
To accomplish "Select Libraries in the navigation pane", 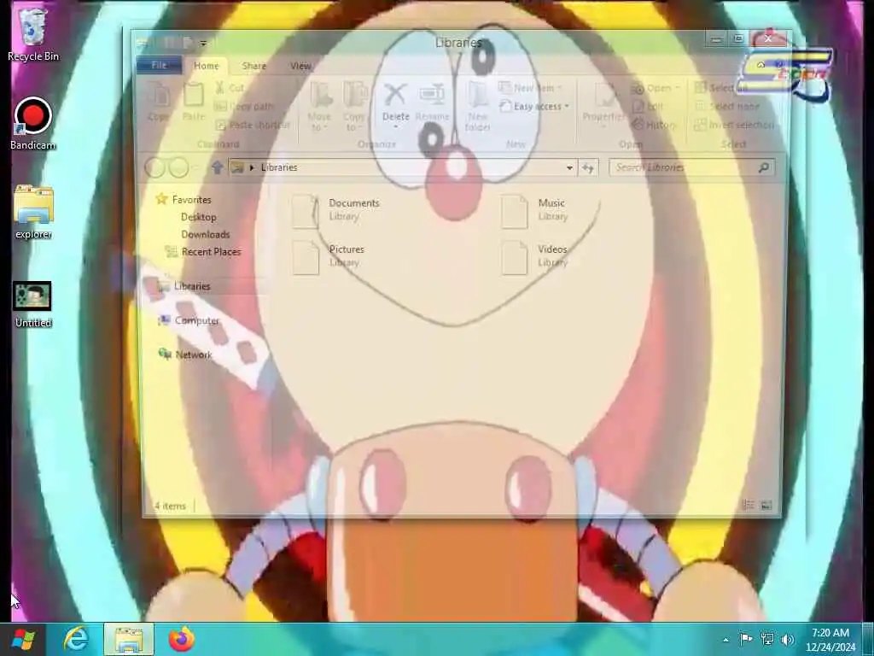I will (192, 286).
